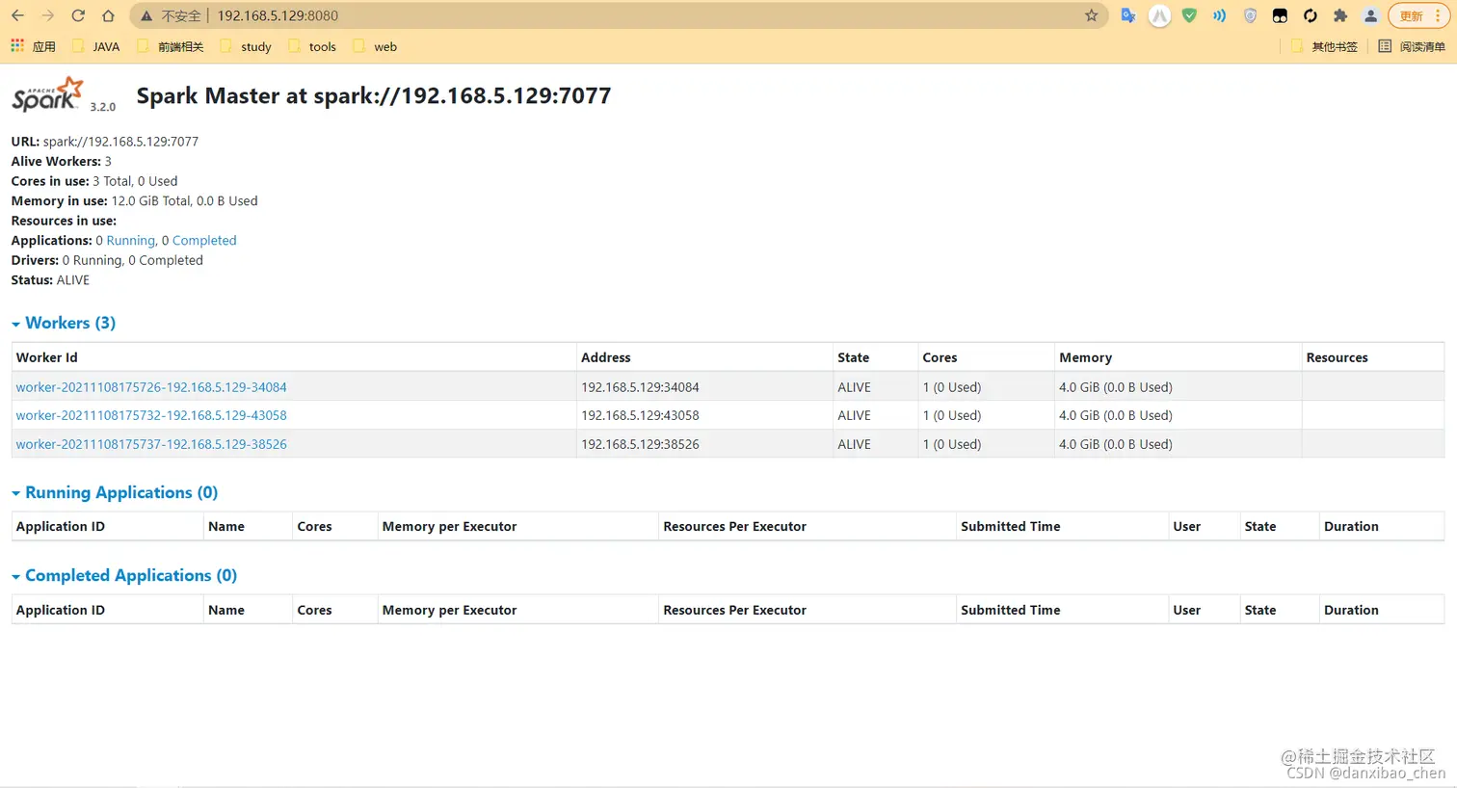Open the Apps grid icon in bookmarks bar
Viewport: 1457px width, 788px height.
tap(17, 46)
